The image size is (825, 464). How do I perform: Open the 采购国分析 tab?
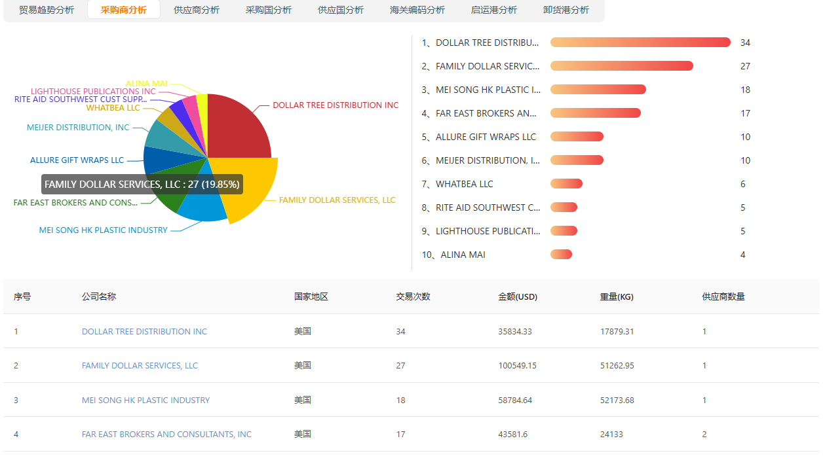[x=269, y=10]
